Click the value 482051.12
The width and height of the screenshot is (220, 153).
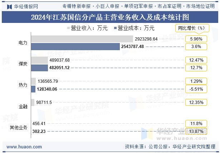[59, 68]
